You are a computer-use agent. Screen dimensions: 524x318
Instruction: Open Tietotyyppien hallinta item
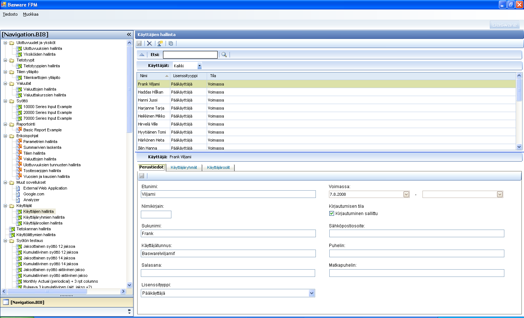click(41, 66)
